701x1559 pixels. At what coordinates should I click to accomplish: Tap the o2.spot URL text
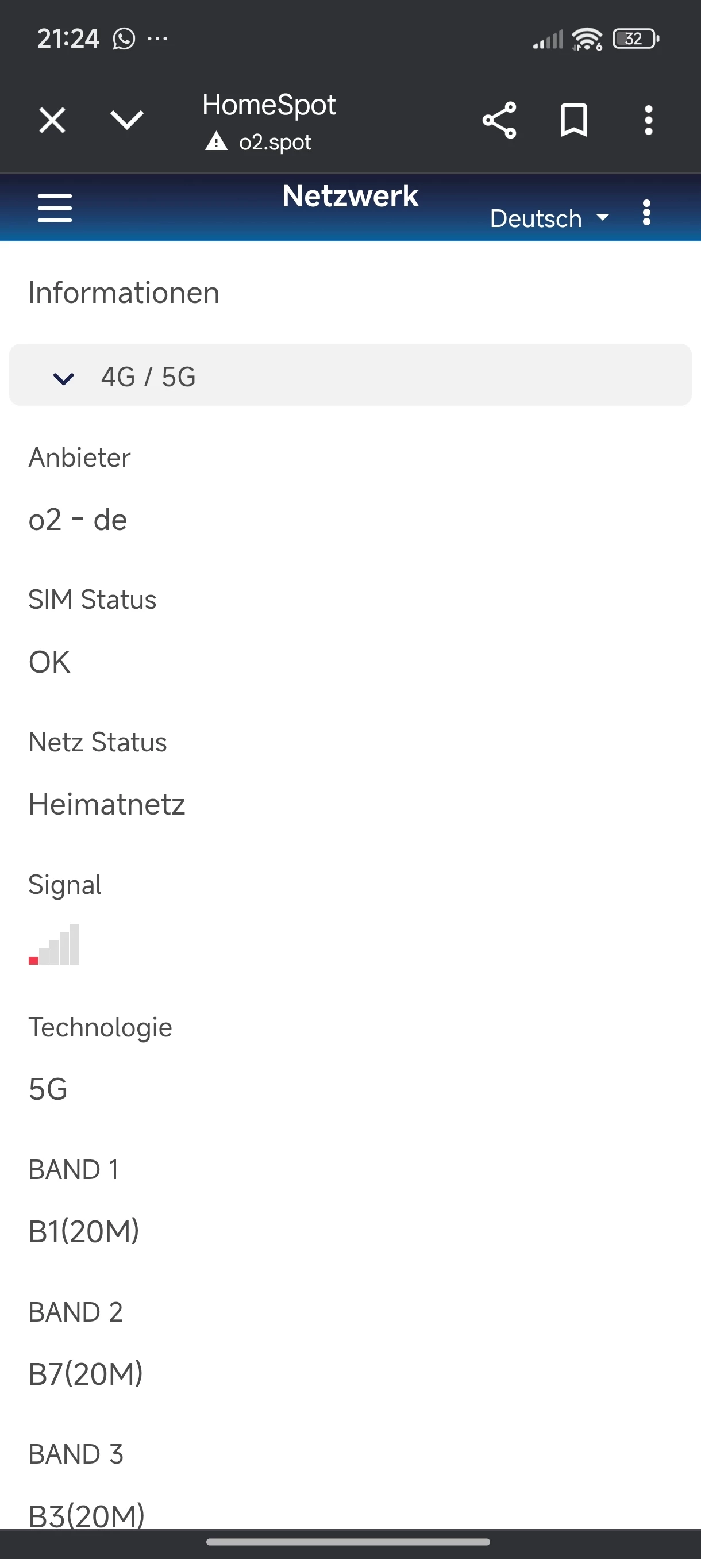pos(275,142)
